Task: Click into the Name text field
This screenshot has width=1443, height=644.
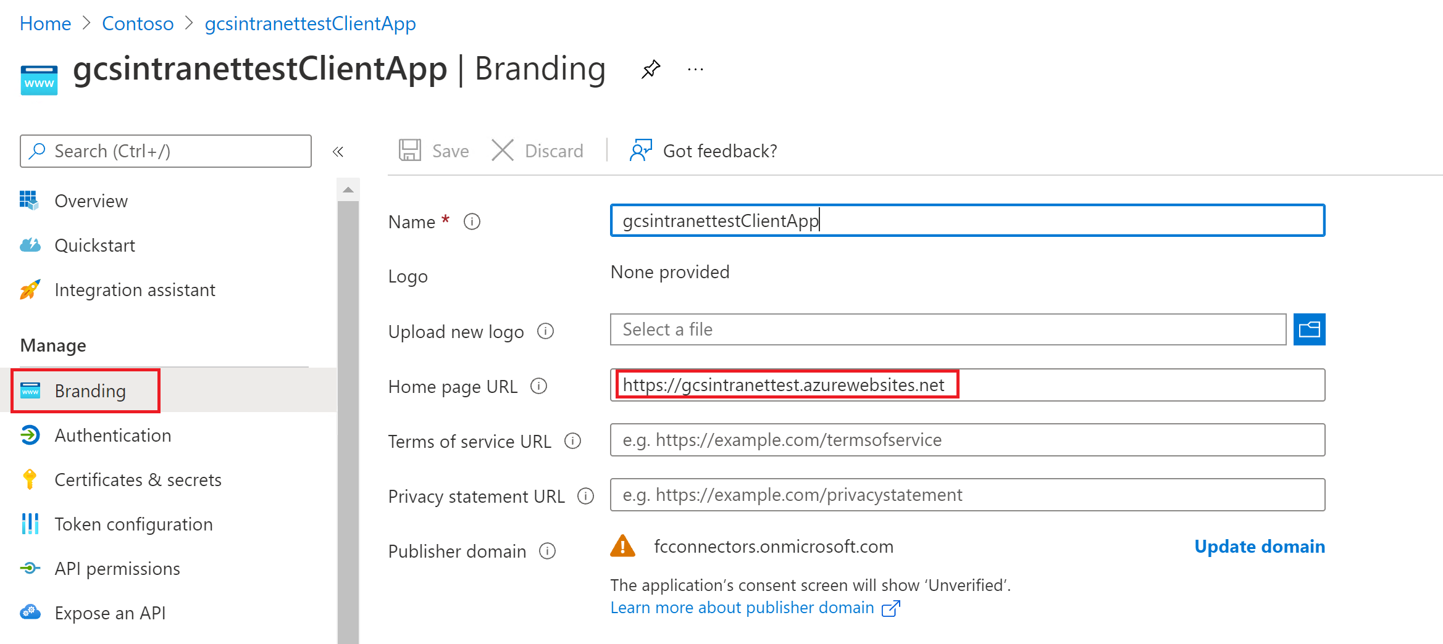Action: [x=968, y=220]
